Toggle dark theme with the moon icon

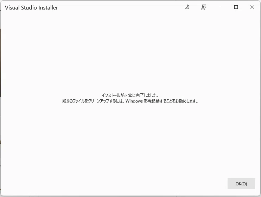click(187, 7)
